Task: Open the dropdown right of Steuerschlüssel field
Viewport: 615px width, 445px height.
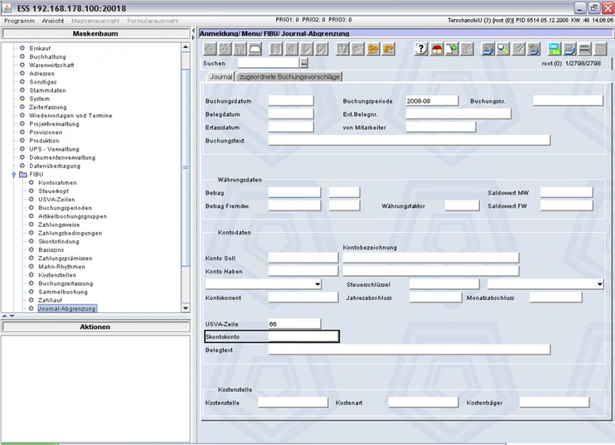Action: [x=600, y=285]
